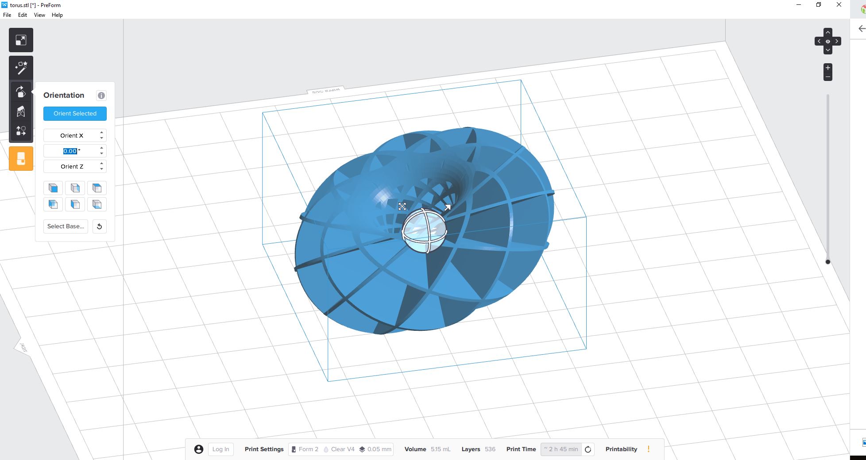This screenshot has height=460, width=866.
Task: Click the ~2 h 45 min print time
Action: click(561, 449)
